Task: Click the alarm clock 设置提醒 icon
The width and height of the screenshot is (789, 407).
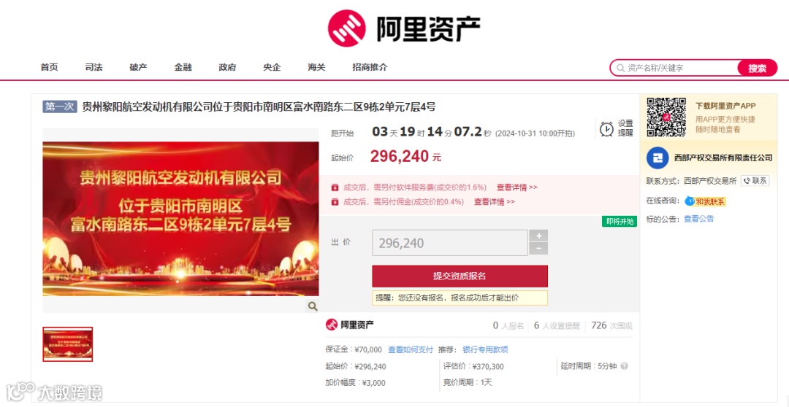Action: tap(606, 128)
